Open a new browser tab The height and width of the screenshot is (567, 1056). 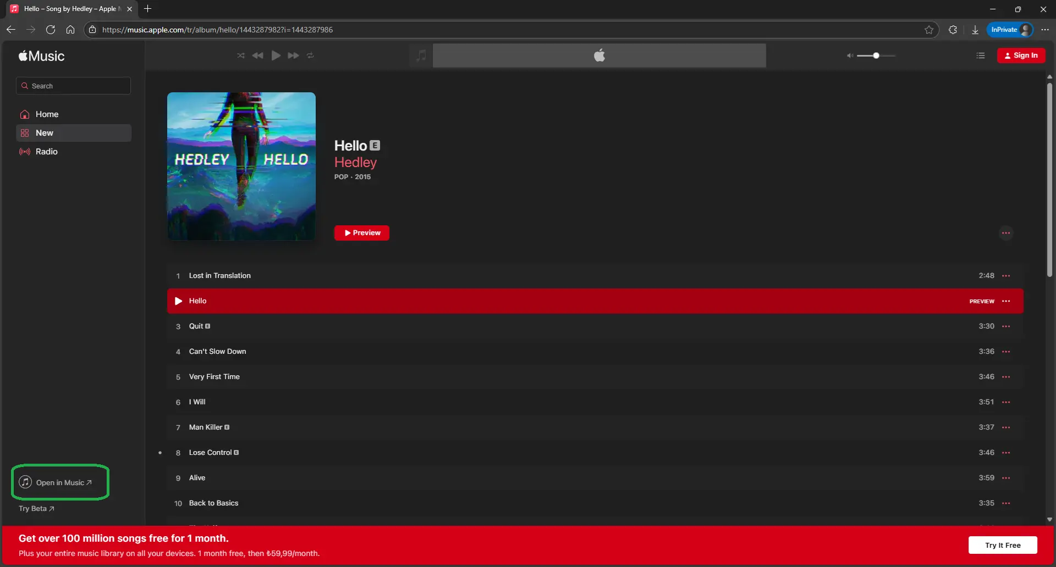(x=147, y=9)
